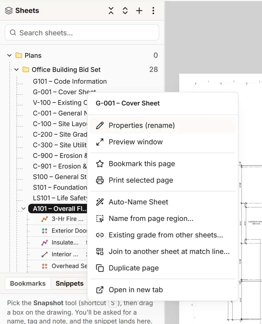Click the Exterior Door count icon

(44, 231)
